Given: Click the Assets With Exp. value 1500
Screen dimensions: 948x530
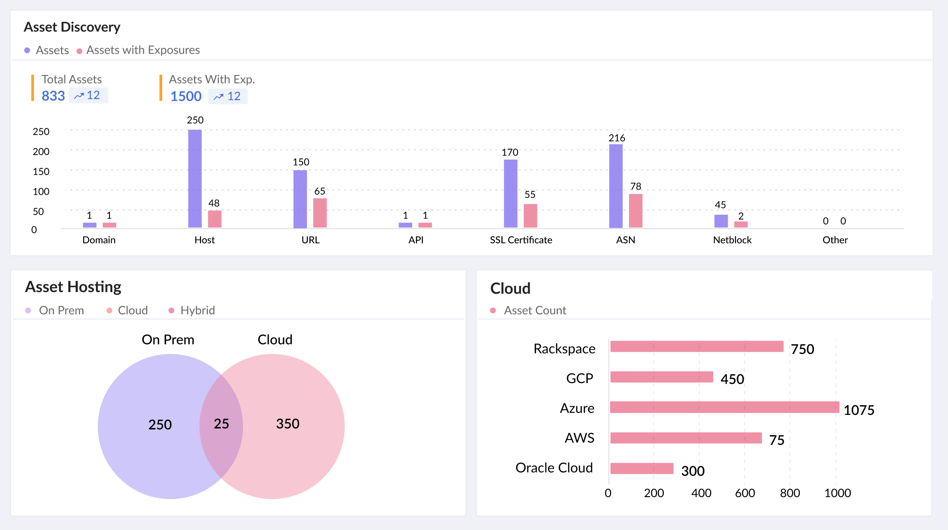Looking at the screenshot, I should tap(186, 96).
